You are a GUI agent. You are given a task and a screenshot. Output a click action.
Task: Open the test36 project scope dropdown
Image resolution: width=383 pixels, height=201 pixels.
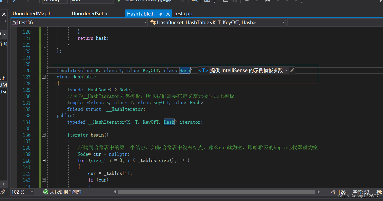point(145,23)
